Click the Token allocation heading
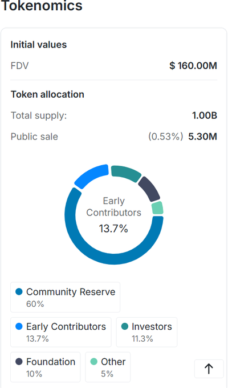The image size is (228, 388). click(x=47, y=94)
